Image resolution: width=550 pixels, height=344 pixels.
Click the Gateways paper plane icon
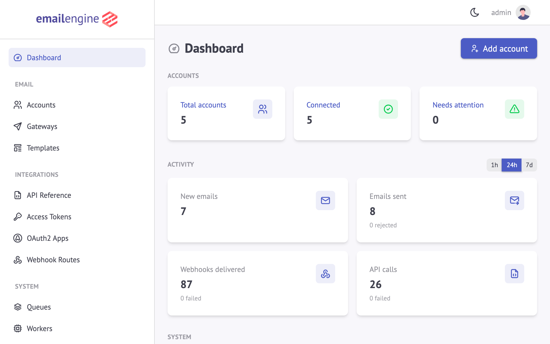(18, 126)
